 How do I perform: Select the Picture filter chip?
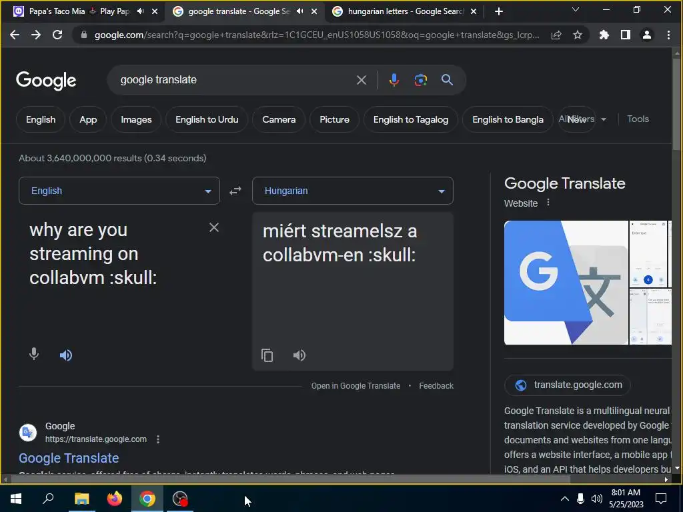335,119
